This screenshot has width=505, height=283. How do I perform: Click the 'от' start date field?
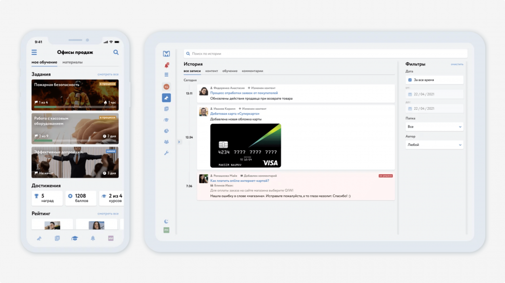pyautogui.click(x=434, y=94)
